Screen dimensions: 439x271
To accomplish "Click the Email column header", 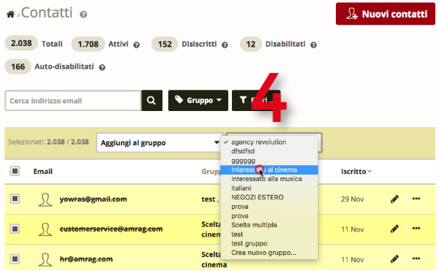I will [x=43, y=171].
